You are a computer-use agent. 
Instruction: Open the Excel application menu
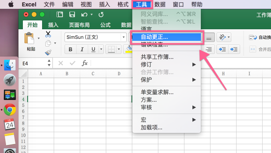point(29,4)
